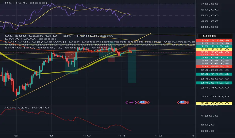The width and height of the screenshot is (235, 138).
Task: Click the yellow 24.000,8 price label
Action: 214,103
